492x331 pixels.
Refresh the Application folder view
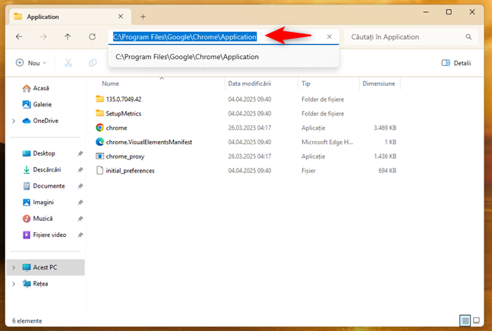click(92, 36)
